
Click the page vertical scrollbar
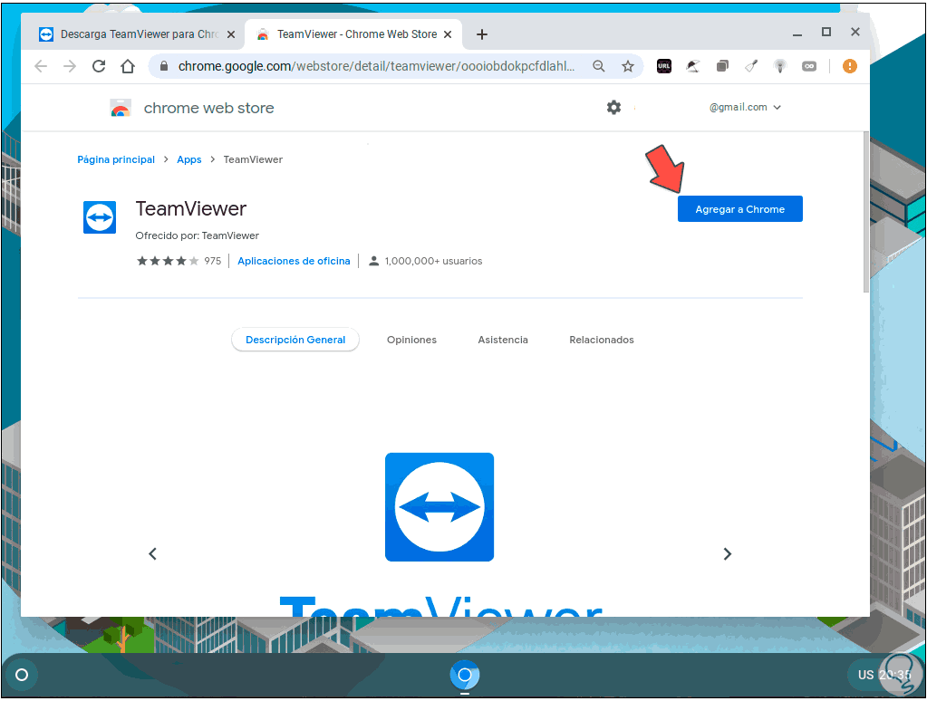865,213
